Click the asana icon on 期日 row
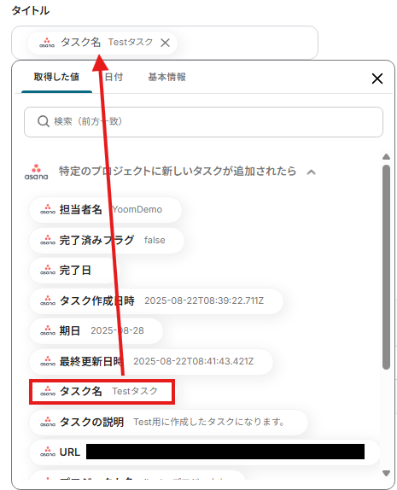The width and height of the screenshot is (397, 490). click(x=48, y=331)
